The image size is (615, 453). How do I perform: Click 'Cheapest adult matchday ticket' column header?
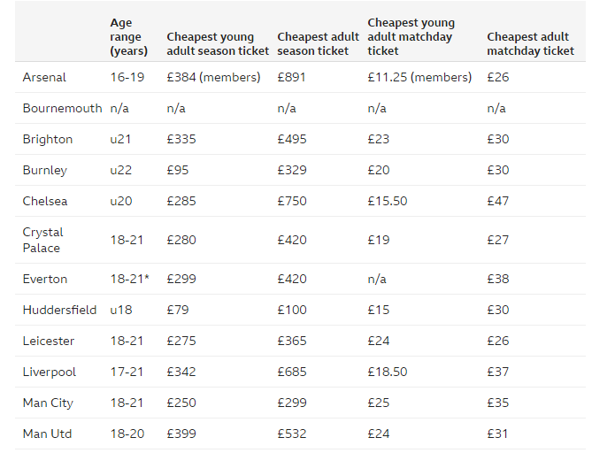tap(530, 43)
